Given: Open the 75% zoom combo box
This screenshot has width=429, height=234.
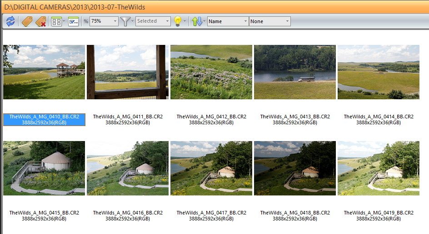Looking at the screenshot, I should point(104,21).
